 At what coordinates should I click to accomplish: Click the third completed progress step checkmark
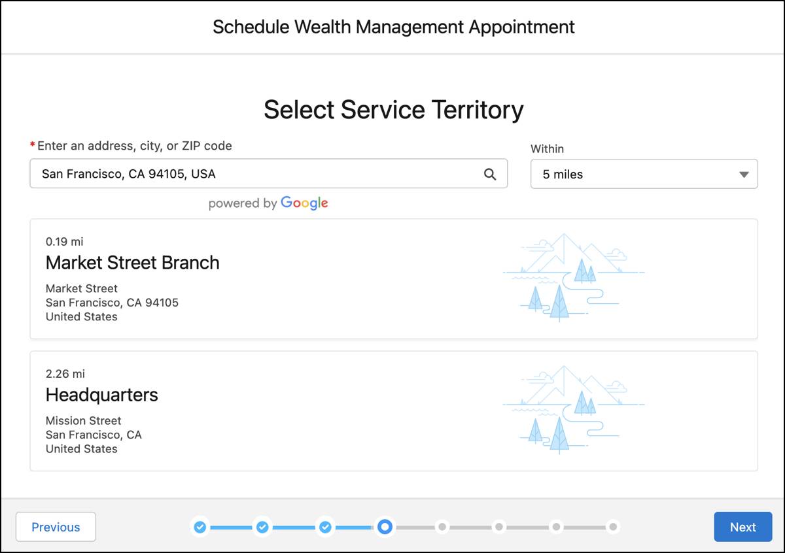(x=325, y=527)
